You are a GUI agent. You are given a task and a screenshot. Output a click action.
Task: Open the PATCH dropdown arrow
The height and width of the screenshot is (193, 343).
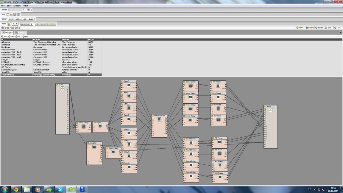[x=24, y=10]
